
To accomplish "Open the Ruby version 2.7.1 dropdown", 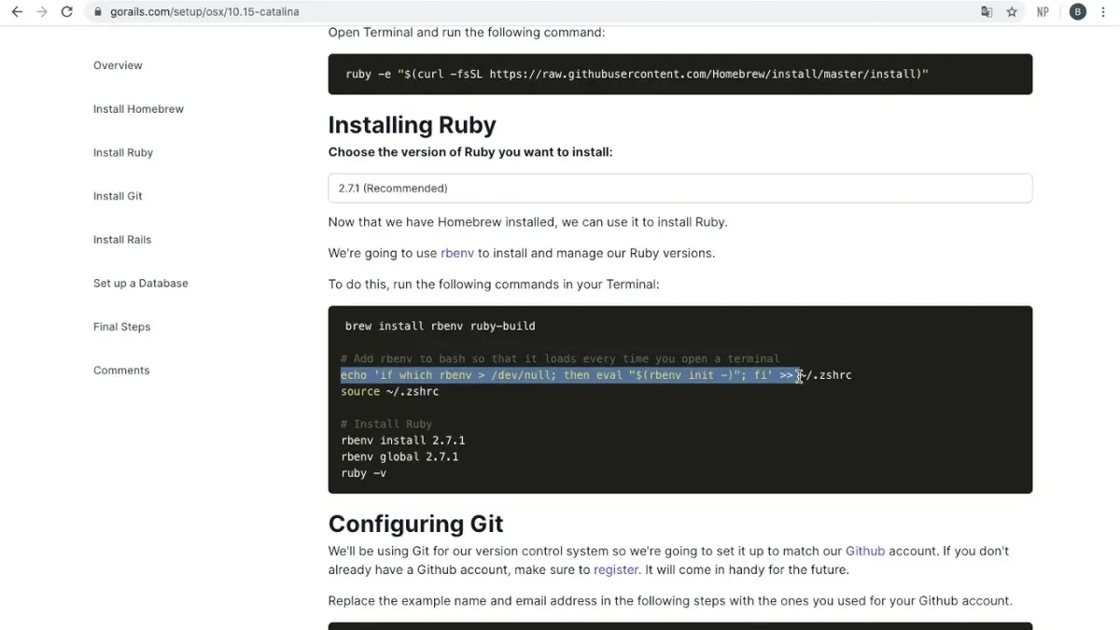I will tap(679, 188).
